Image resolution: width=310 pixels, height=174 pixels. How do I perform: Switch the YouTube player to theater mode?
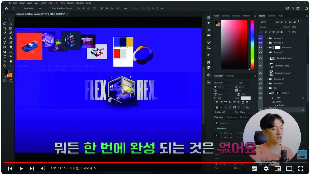point(289,169)
